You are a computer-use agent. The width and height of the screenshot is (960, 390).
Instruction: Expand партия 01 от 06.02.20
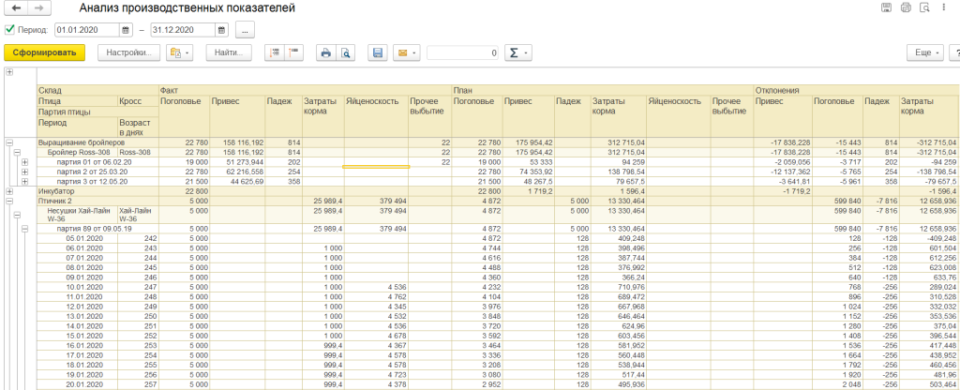(24, 161)
